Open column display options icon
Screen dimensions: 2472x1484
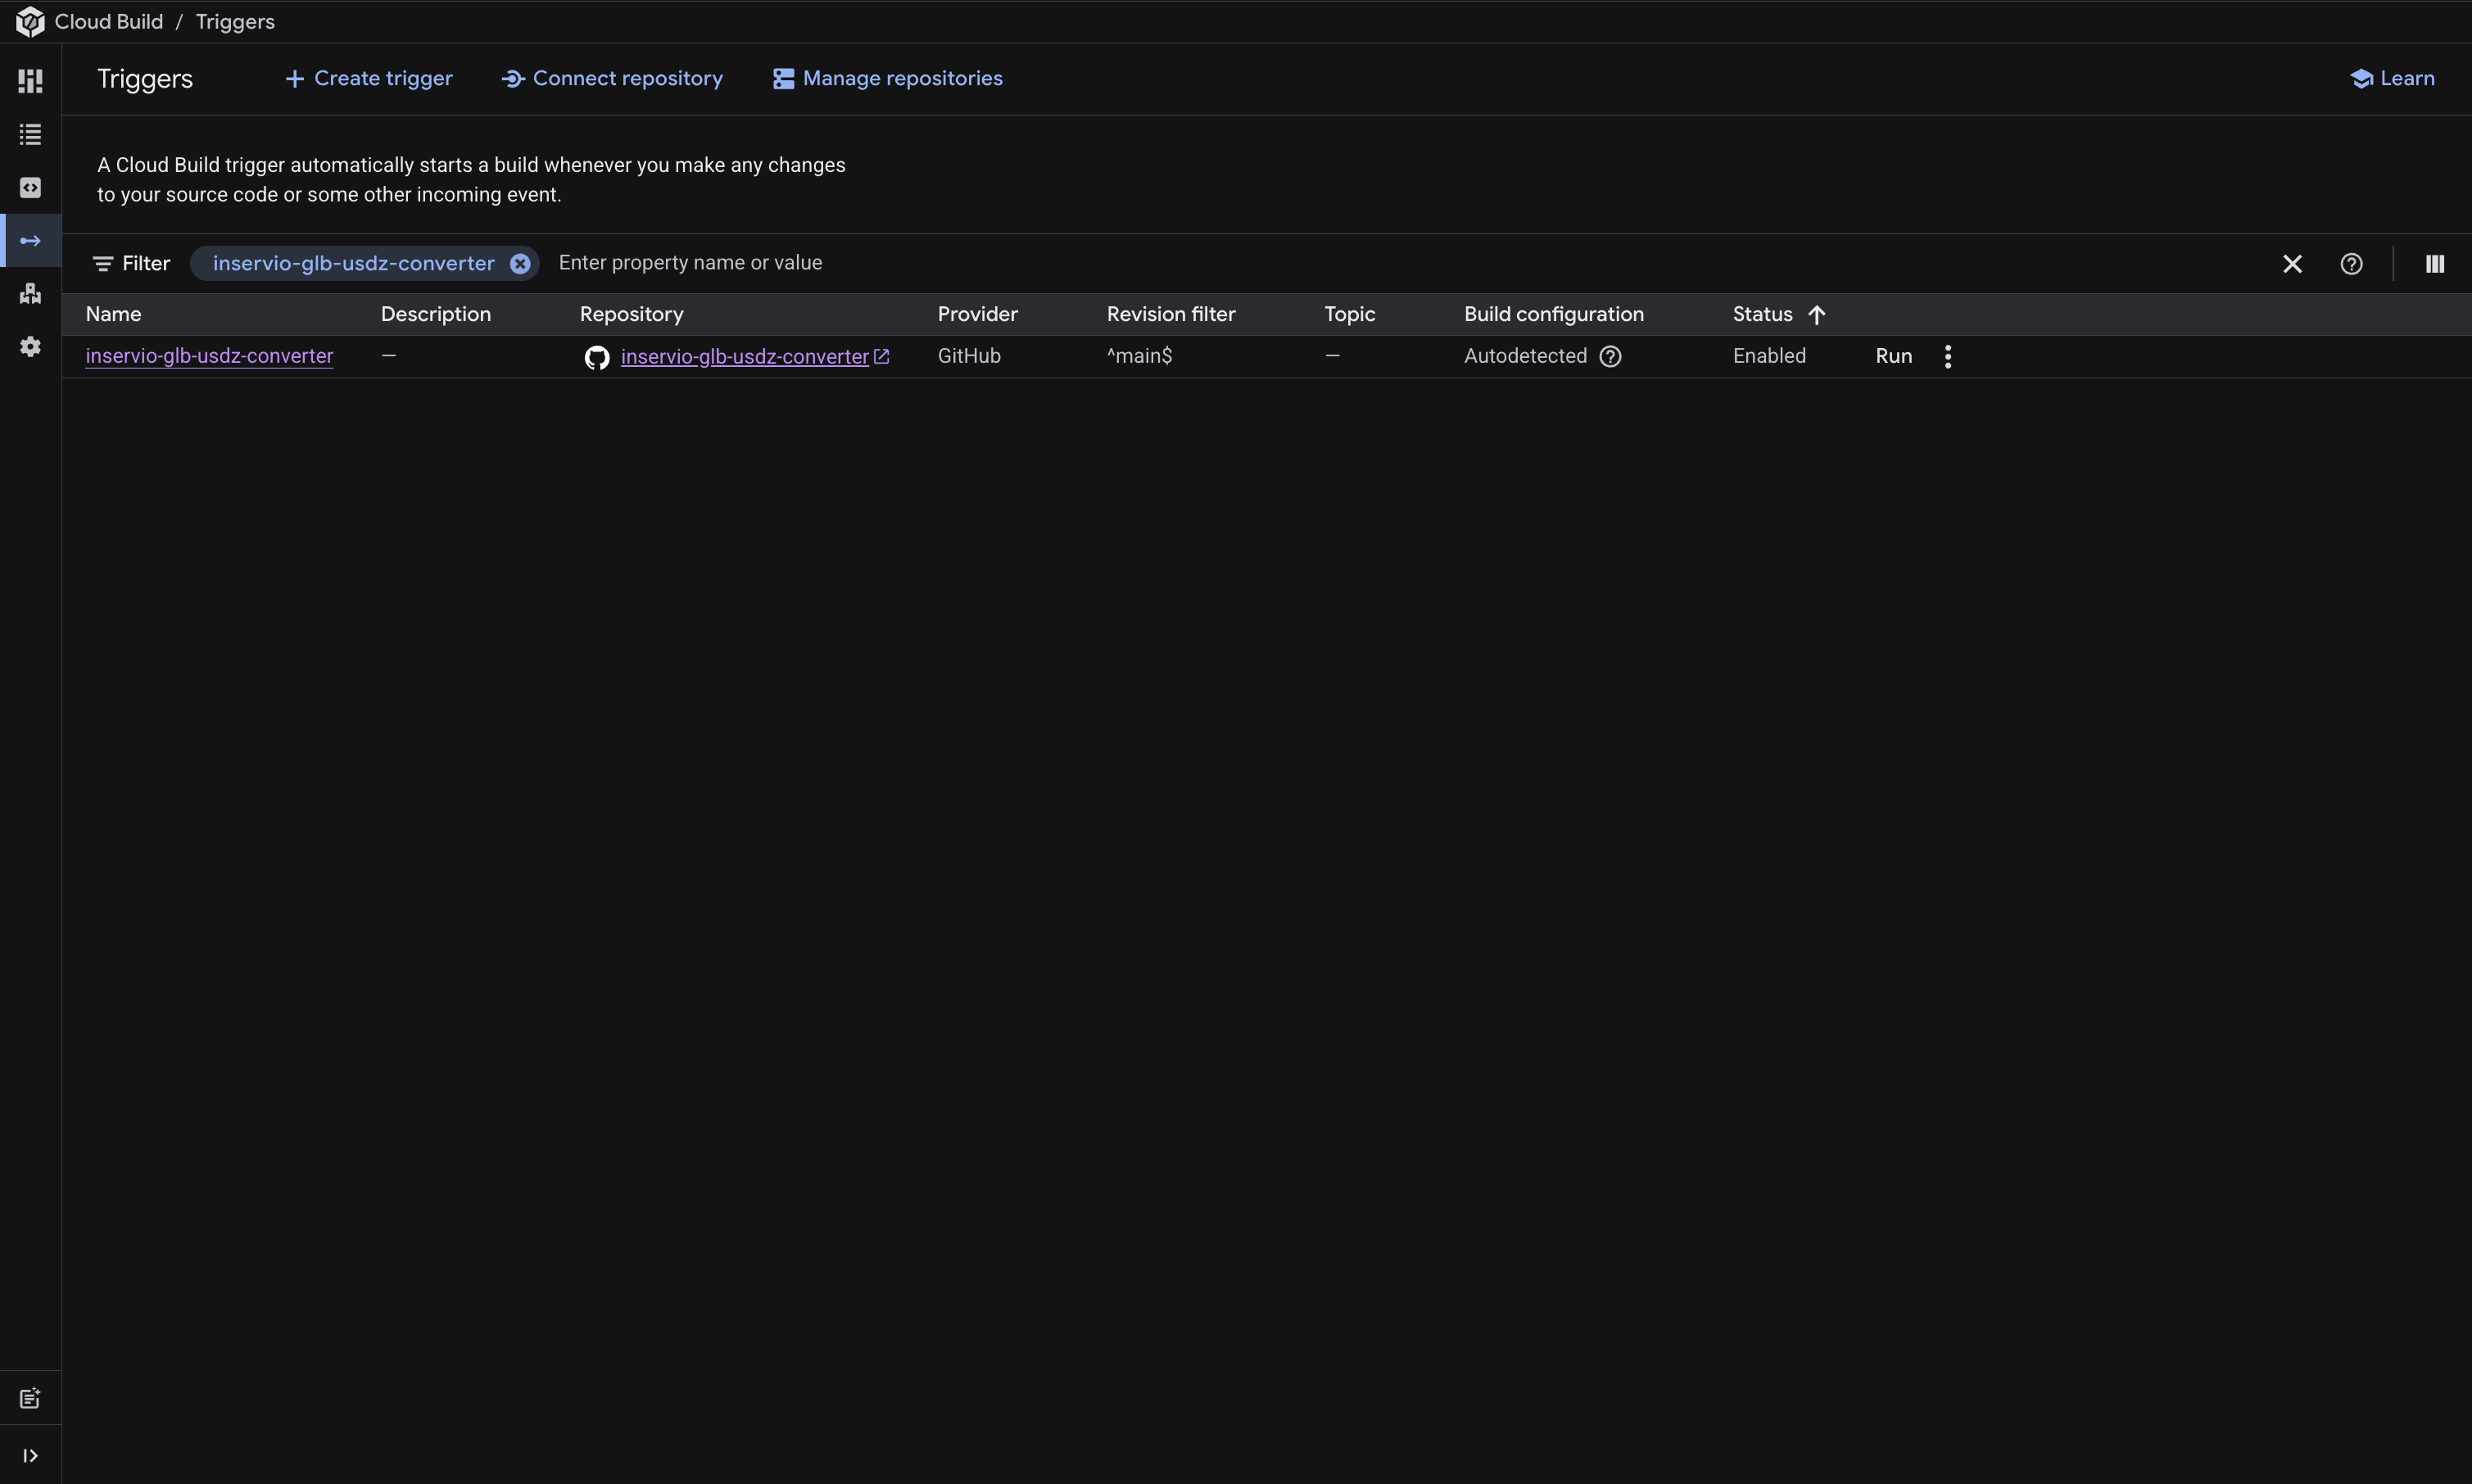(x=2435, y=263)
